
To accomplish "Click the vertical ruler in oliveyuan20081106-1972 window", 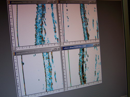I will (x=12, y=26).
